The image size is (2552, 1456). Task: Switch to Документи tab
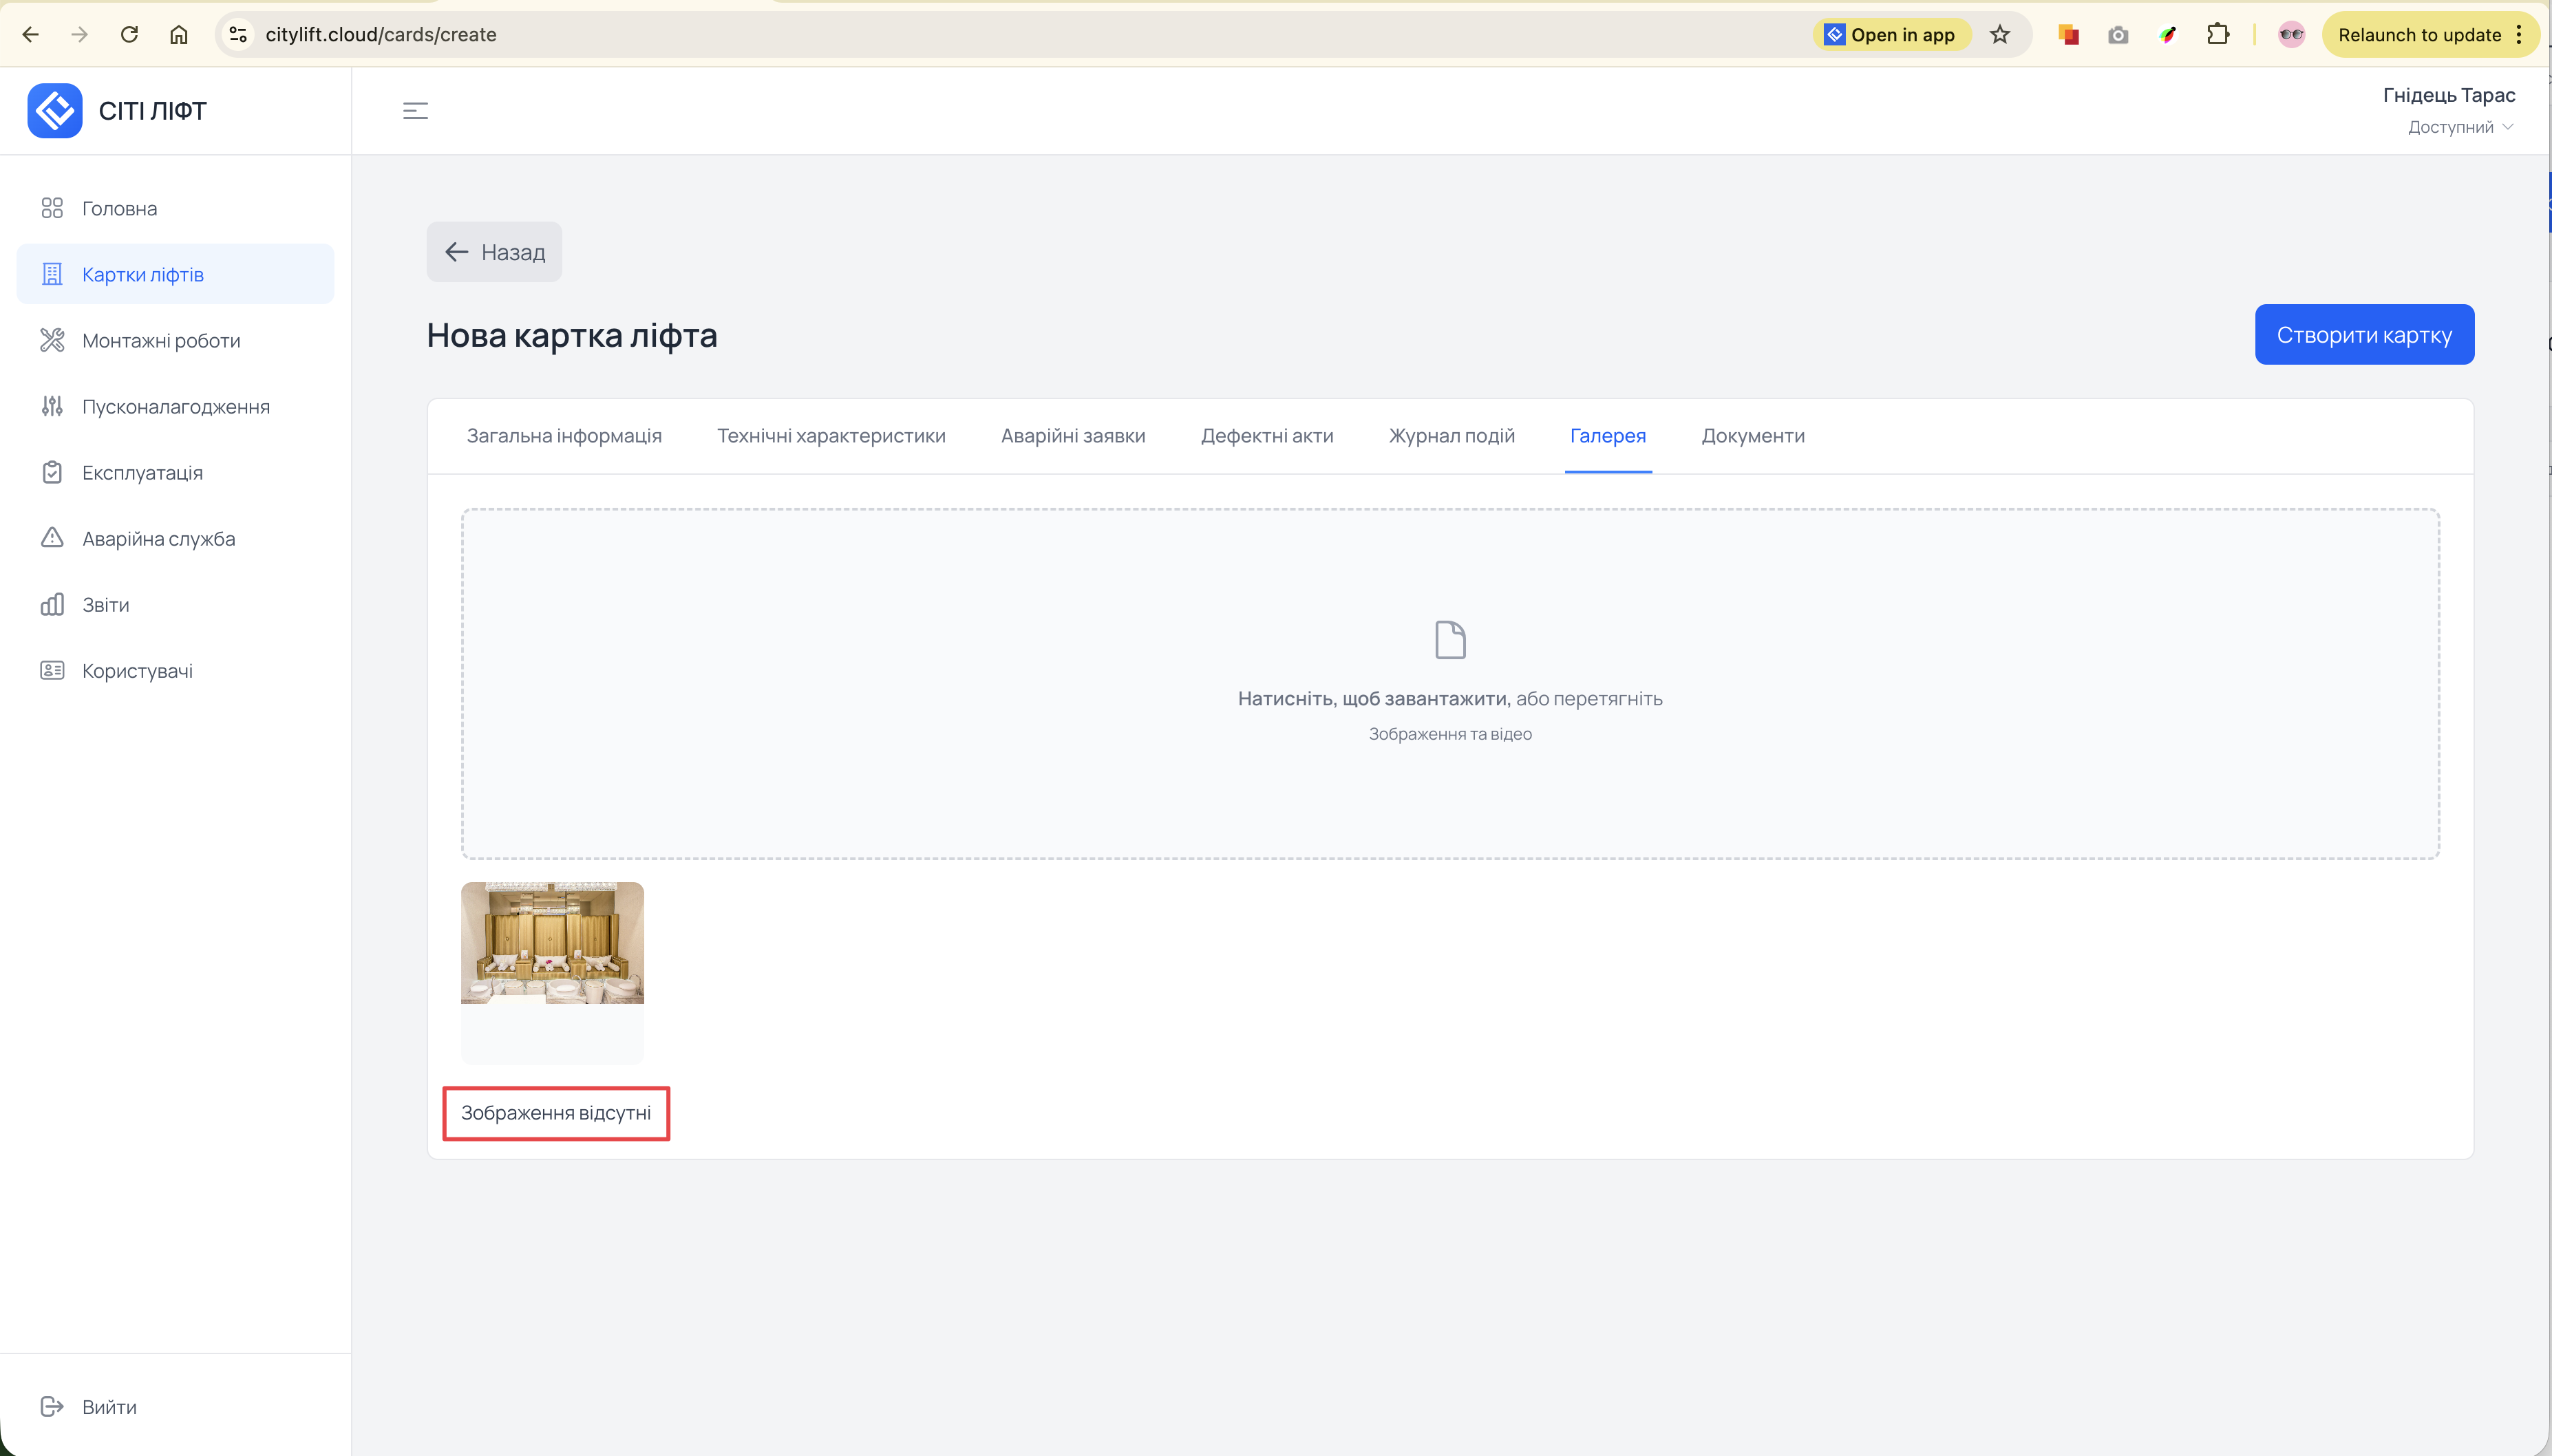click(x=1752, y=436)
